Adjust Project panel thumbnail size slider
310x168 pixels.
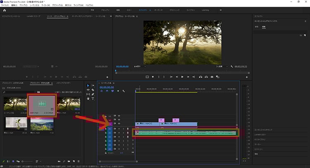tap(27, 161)
